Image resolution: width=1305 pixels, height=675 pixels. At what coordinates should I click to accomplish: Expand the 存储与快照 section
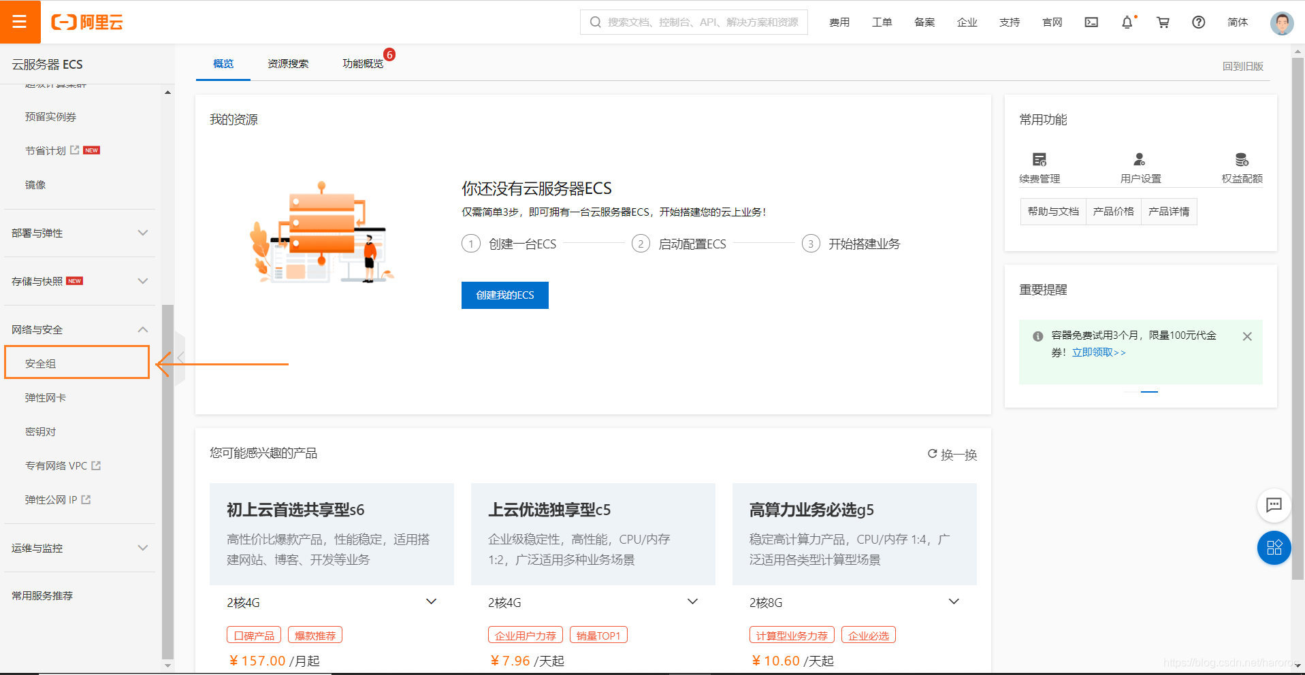click(x=80, y=281)
